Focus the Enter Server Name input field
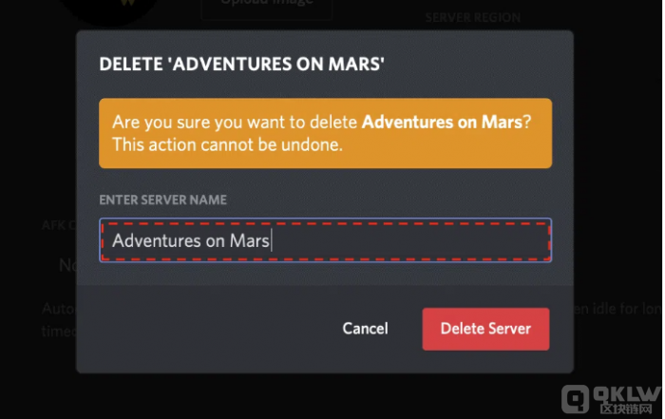665x419 pixels. point(325,240)
